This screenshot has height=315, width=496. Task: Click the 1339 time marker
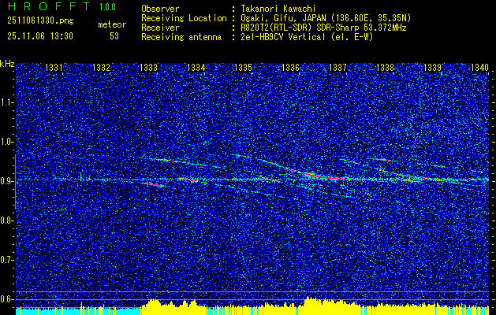432,67
